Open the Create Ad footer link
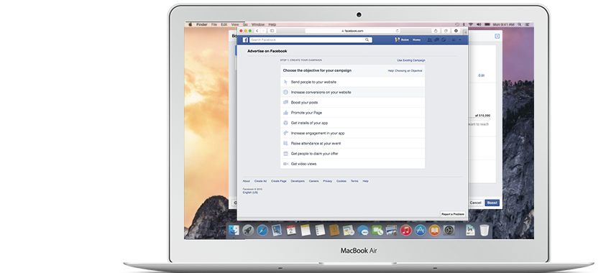The height and width of the screenshot is (273, 611). coord(261,181)
